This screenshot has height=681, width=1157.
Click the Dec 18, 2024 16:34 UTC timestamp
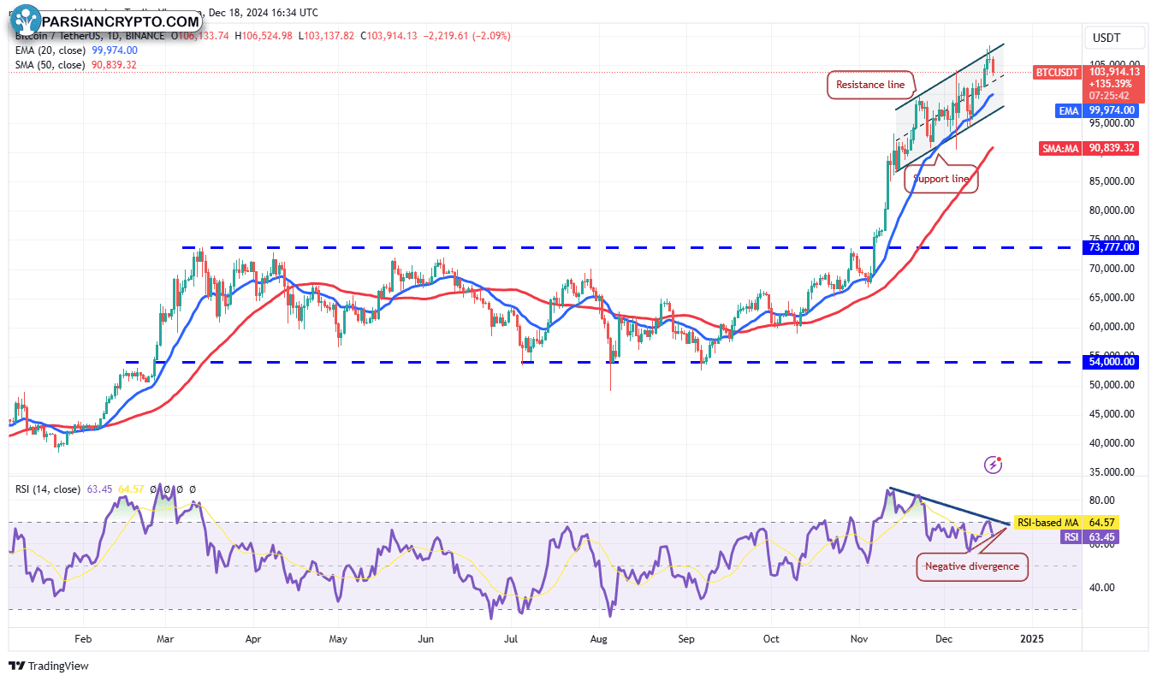click(262, 13)
